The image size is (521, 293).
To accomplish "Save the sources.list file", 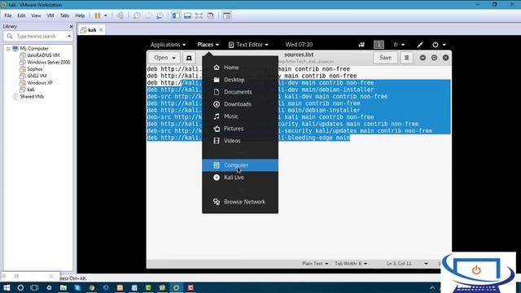I will 385,58.
